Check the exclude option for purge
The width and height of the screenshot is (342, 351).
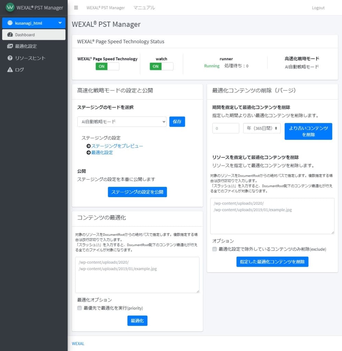pyautogui.click(x=214, y=249)
